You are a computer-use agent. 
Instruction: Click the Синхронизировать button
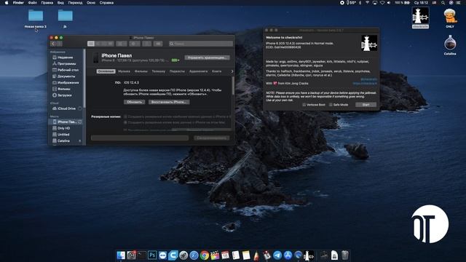point(212,138)
